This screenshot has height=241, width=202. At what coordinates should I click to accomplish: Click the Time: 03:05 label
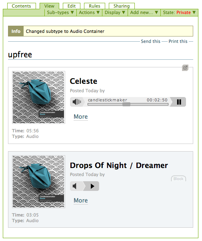click(x=25, y=215)
